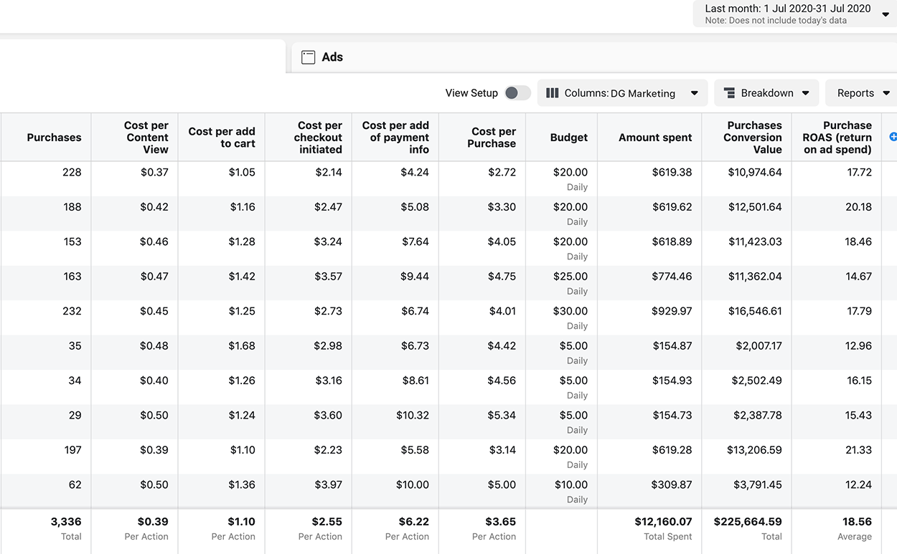The image size is (897, 554).
Task: Click the Cost per add to cart header
Action: 222,138
